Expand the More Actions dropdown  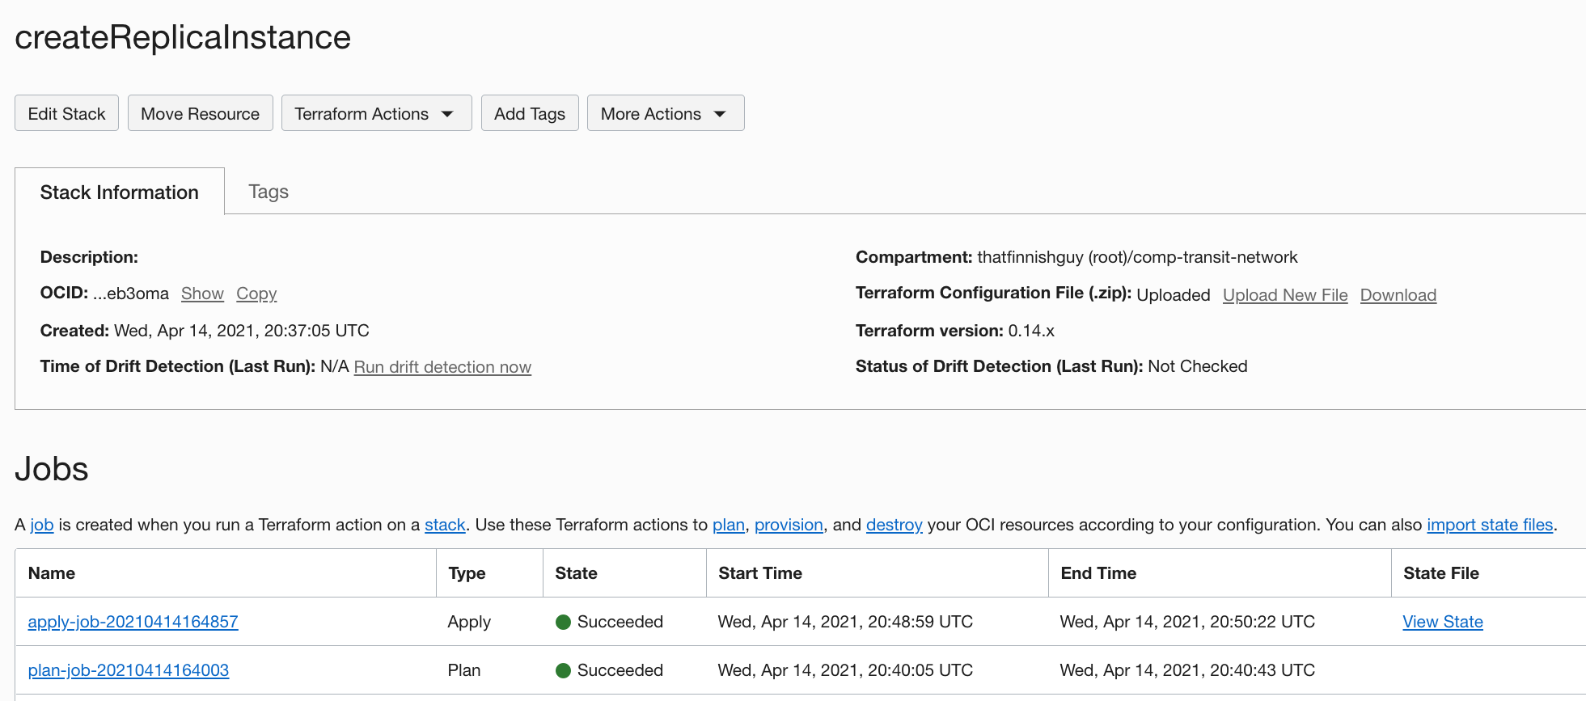665,113
